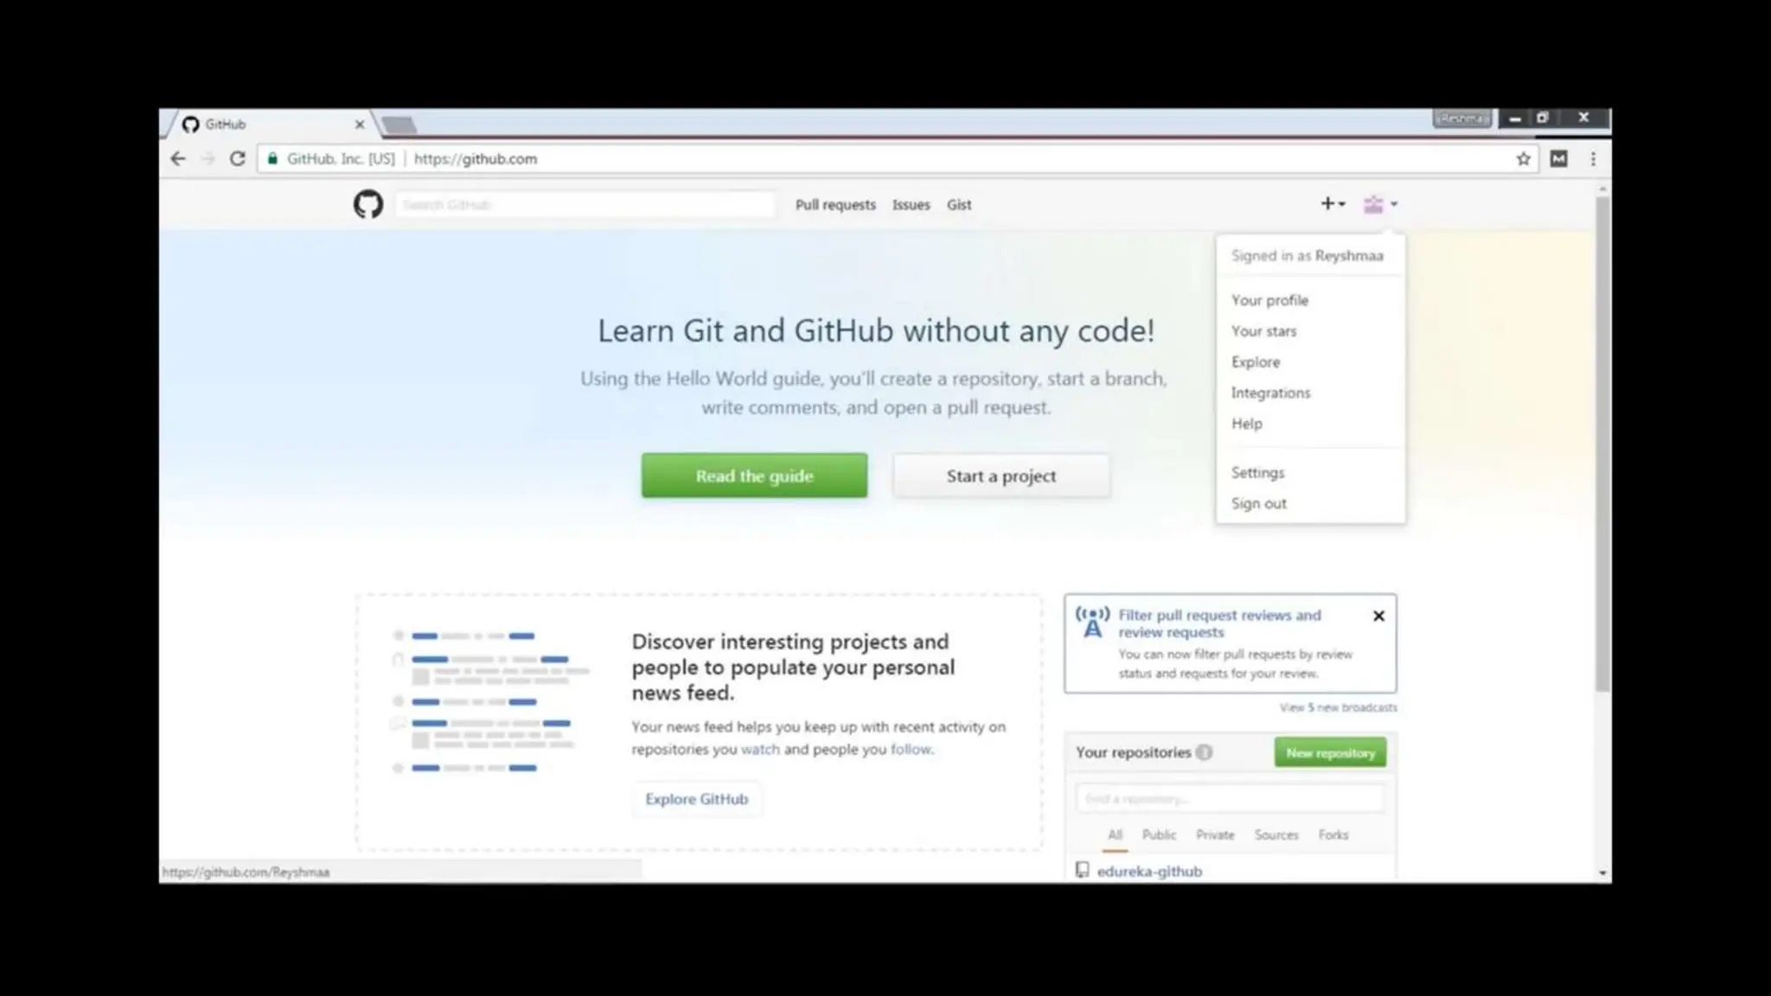1771x996 pixels.
Task: Click the Explore GitHub button
Action: pos(696,799)
